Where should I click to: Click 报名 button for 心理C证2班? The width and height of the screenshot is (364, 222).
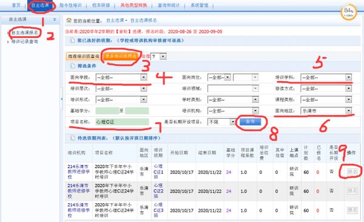pos(352,191)
